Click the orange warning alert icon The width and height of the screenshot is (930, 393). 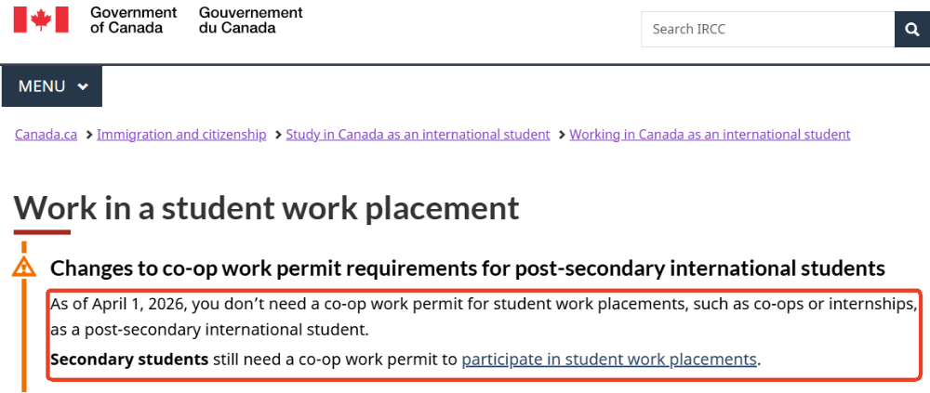(24, 268)
